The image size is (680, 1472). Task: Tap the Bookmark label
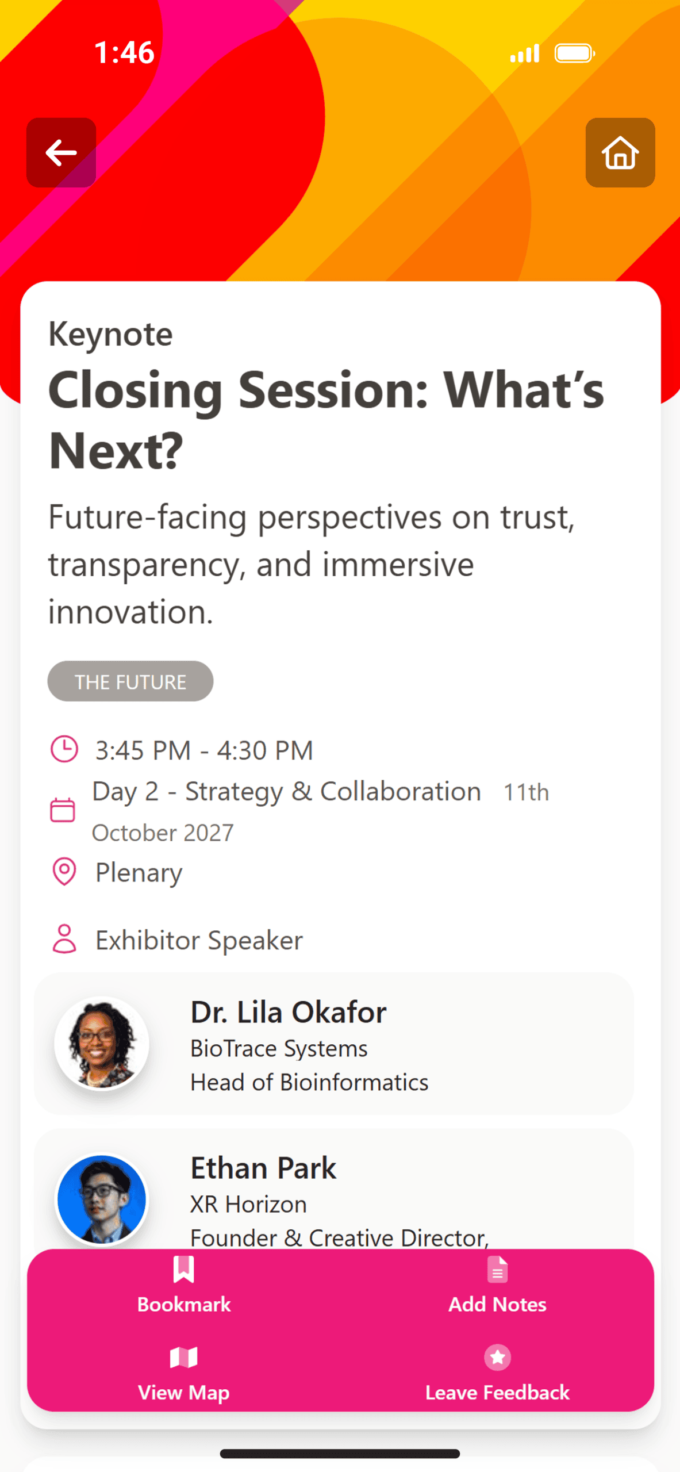184,1304
